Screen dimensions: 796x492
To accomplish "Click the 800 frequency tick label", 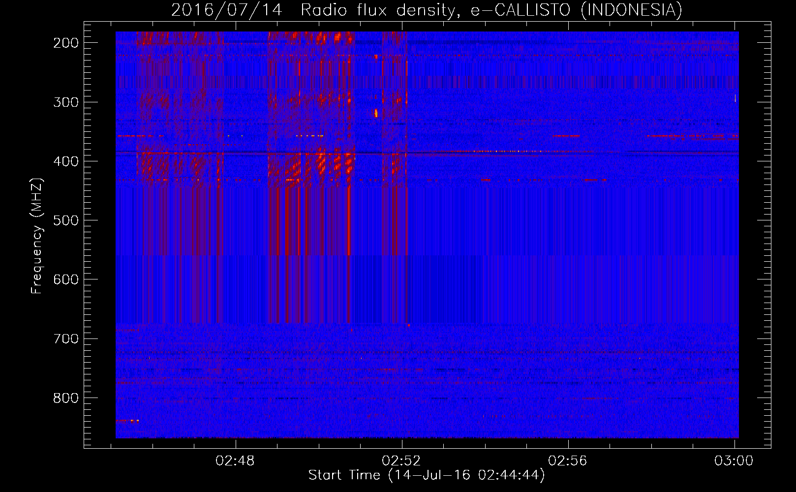I will click(66, 398).
